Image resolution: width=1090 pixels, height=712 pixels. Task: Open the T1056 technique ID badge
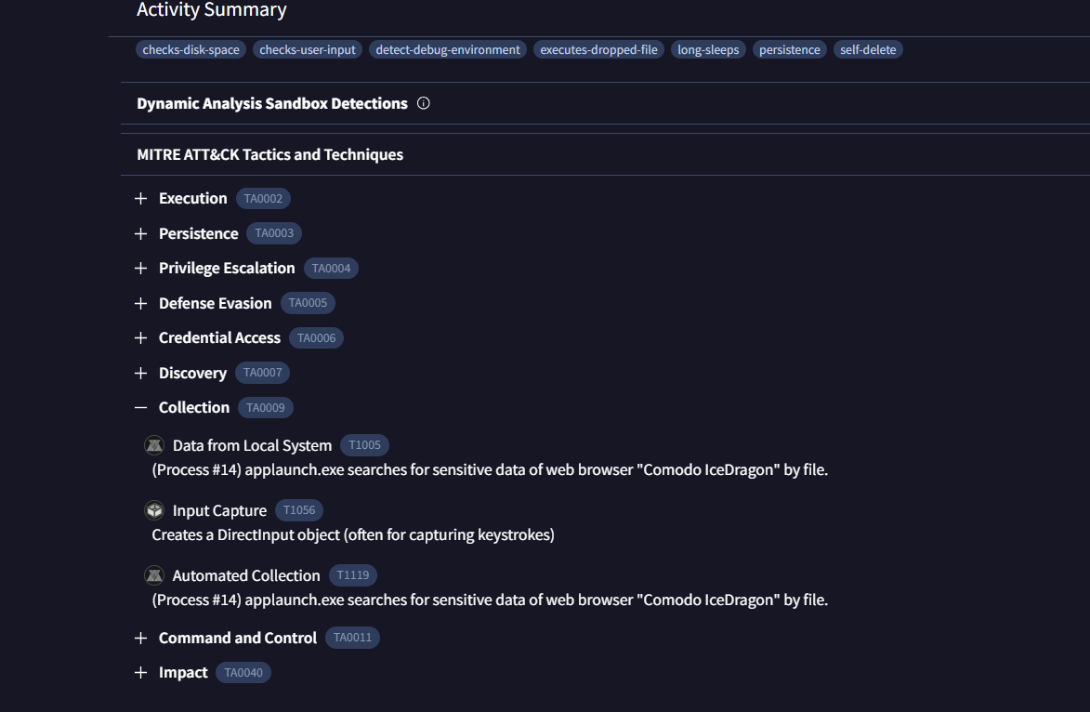(299, 510)
